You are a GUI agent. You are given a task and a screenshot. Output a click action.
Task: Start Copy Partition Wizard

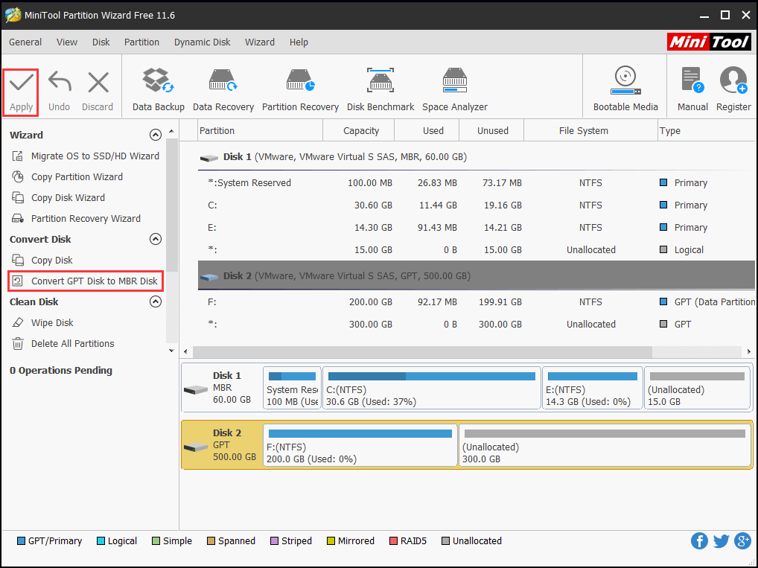click(x=67, y=177)
